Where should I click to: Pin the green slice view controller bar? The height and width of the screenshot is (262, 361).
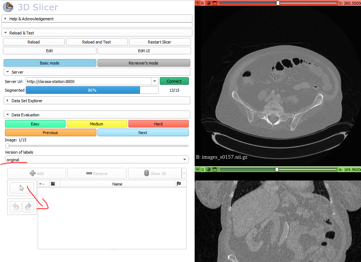tap(198, 169)
